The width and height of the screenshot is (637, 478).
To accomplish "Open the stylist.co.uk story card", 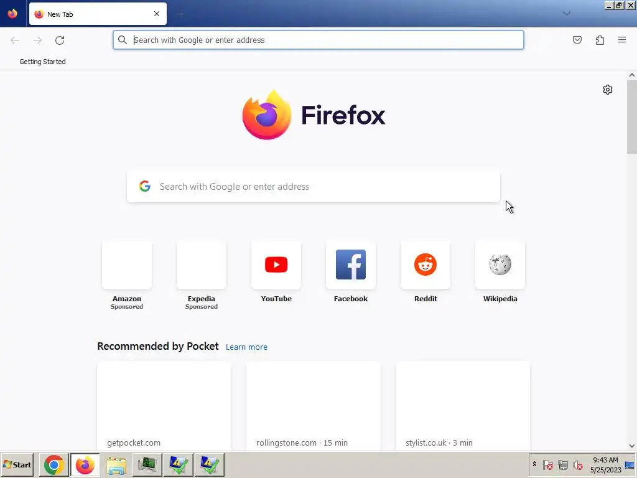I will tap(462, 406).
